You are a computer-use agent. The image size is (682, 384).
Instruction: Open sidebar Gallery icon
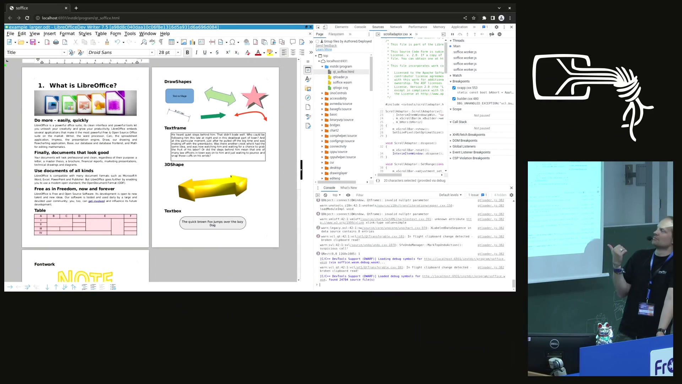tap(308, 89)
